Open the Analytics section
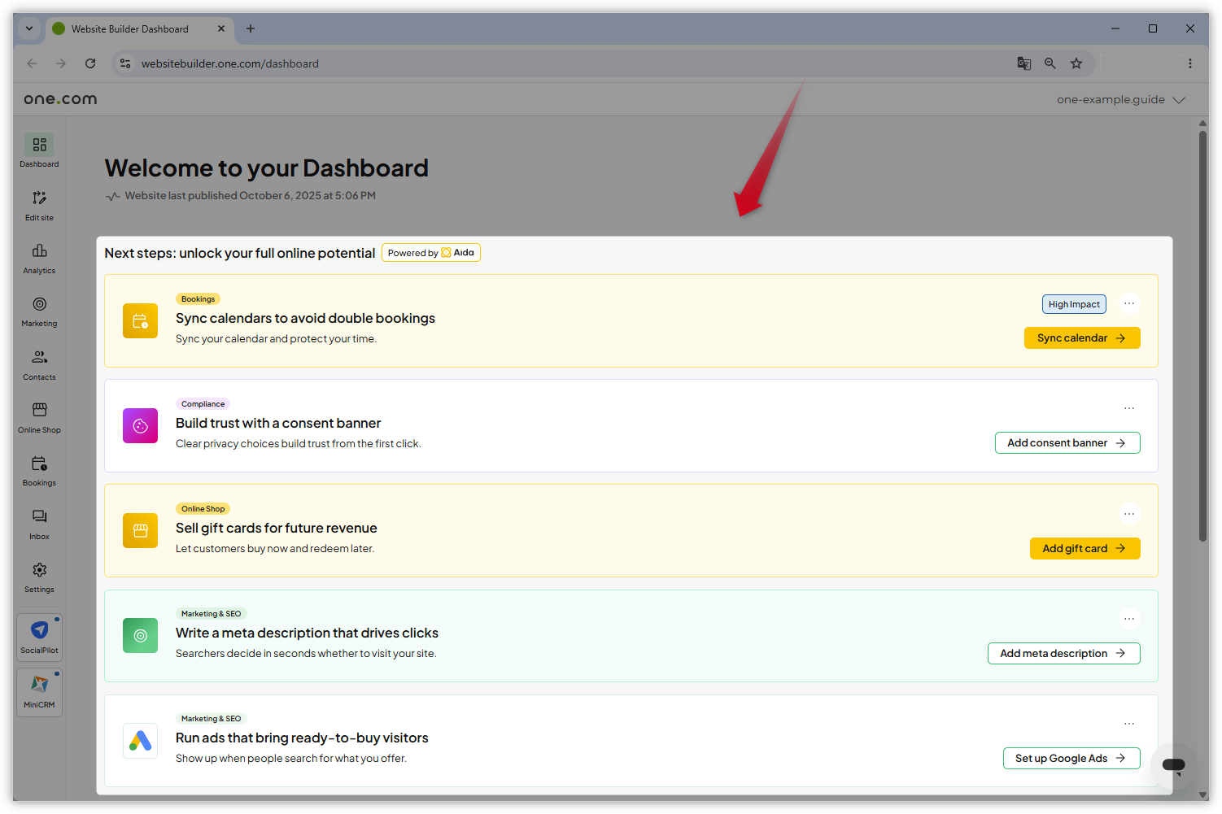The height and width of the screenshot is (814, 1222). pos(39,258)
